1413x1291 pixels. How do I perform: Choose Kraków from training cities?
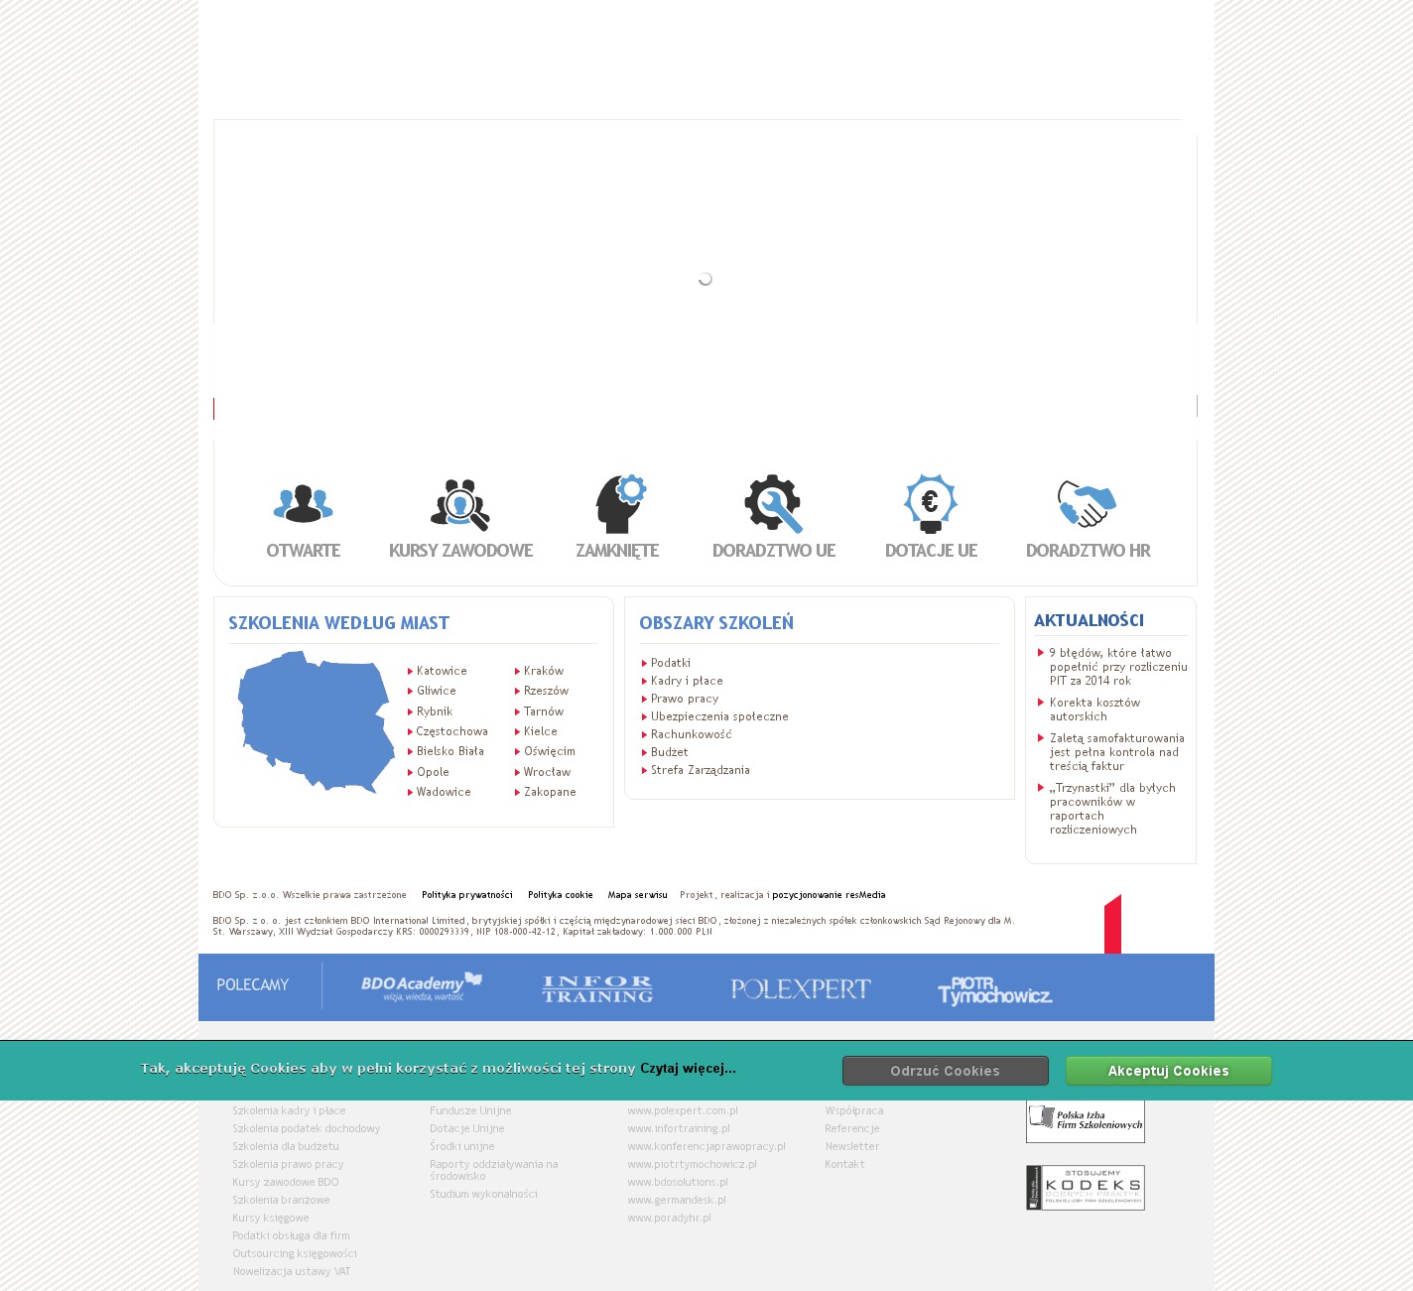(x=543, y=672)
